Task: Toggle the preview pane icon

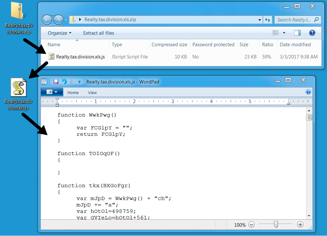Action: 297,33
